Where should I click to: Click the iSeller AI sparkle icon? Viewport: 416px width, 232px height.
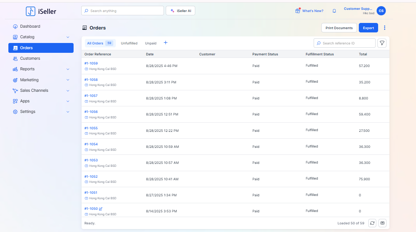point(172,11)
